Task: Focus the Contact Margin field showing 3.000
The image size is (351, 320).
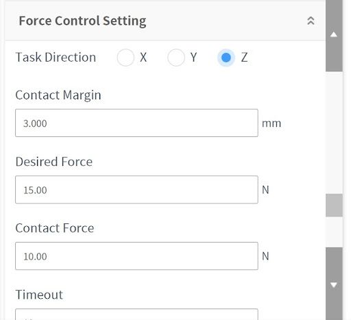Action: 136,123
